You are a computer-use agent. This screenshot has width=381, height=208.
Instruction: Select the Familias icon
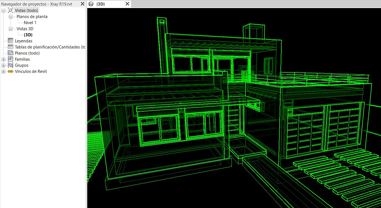pos(10,59)
